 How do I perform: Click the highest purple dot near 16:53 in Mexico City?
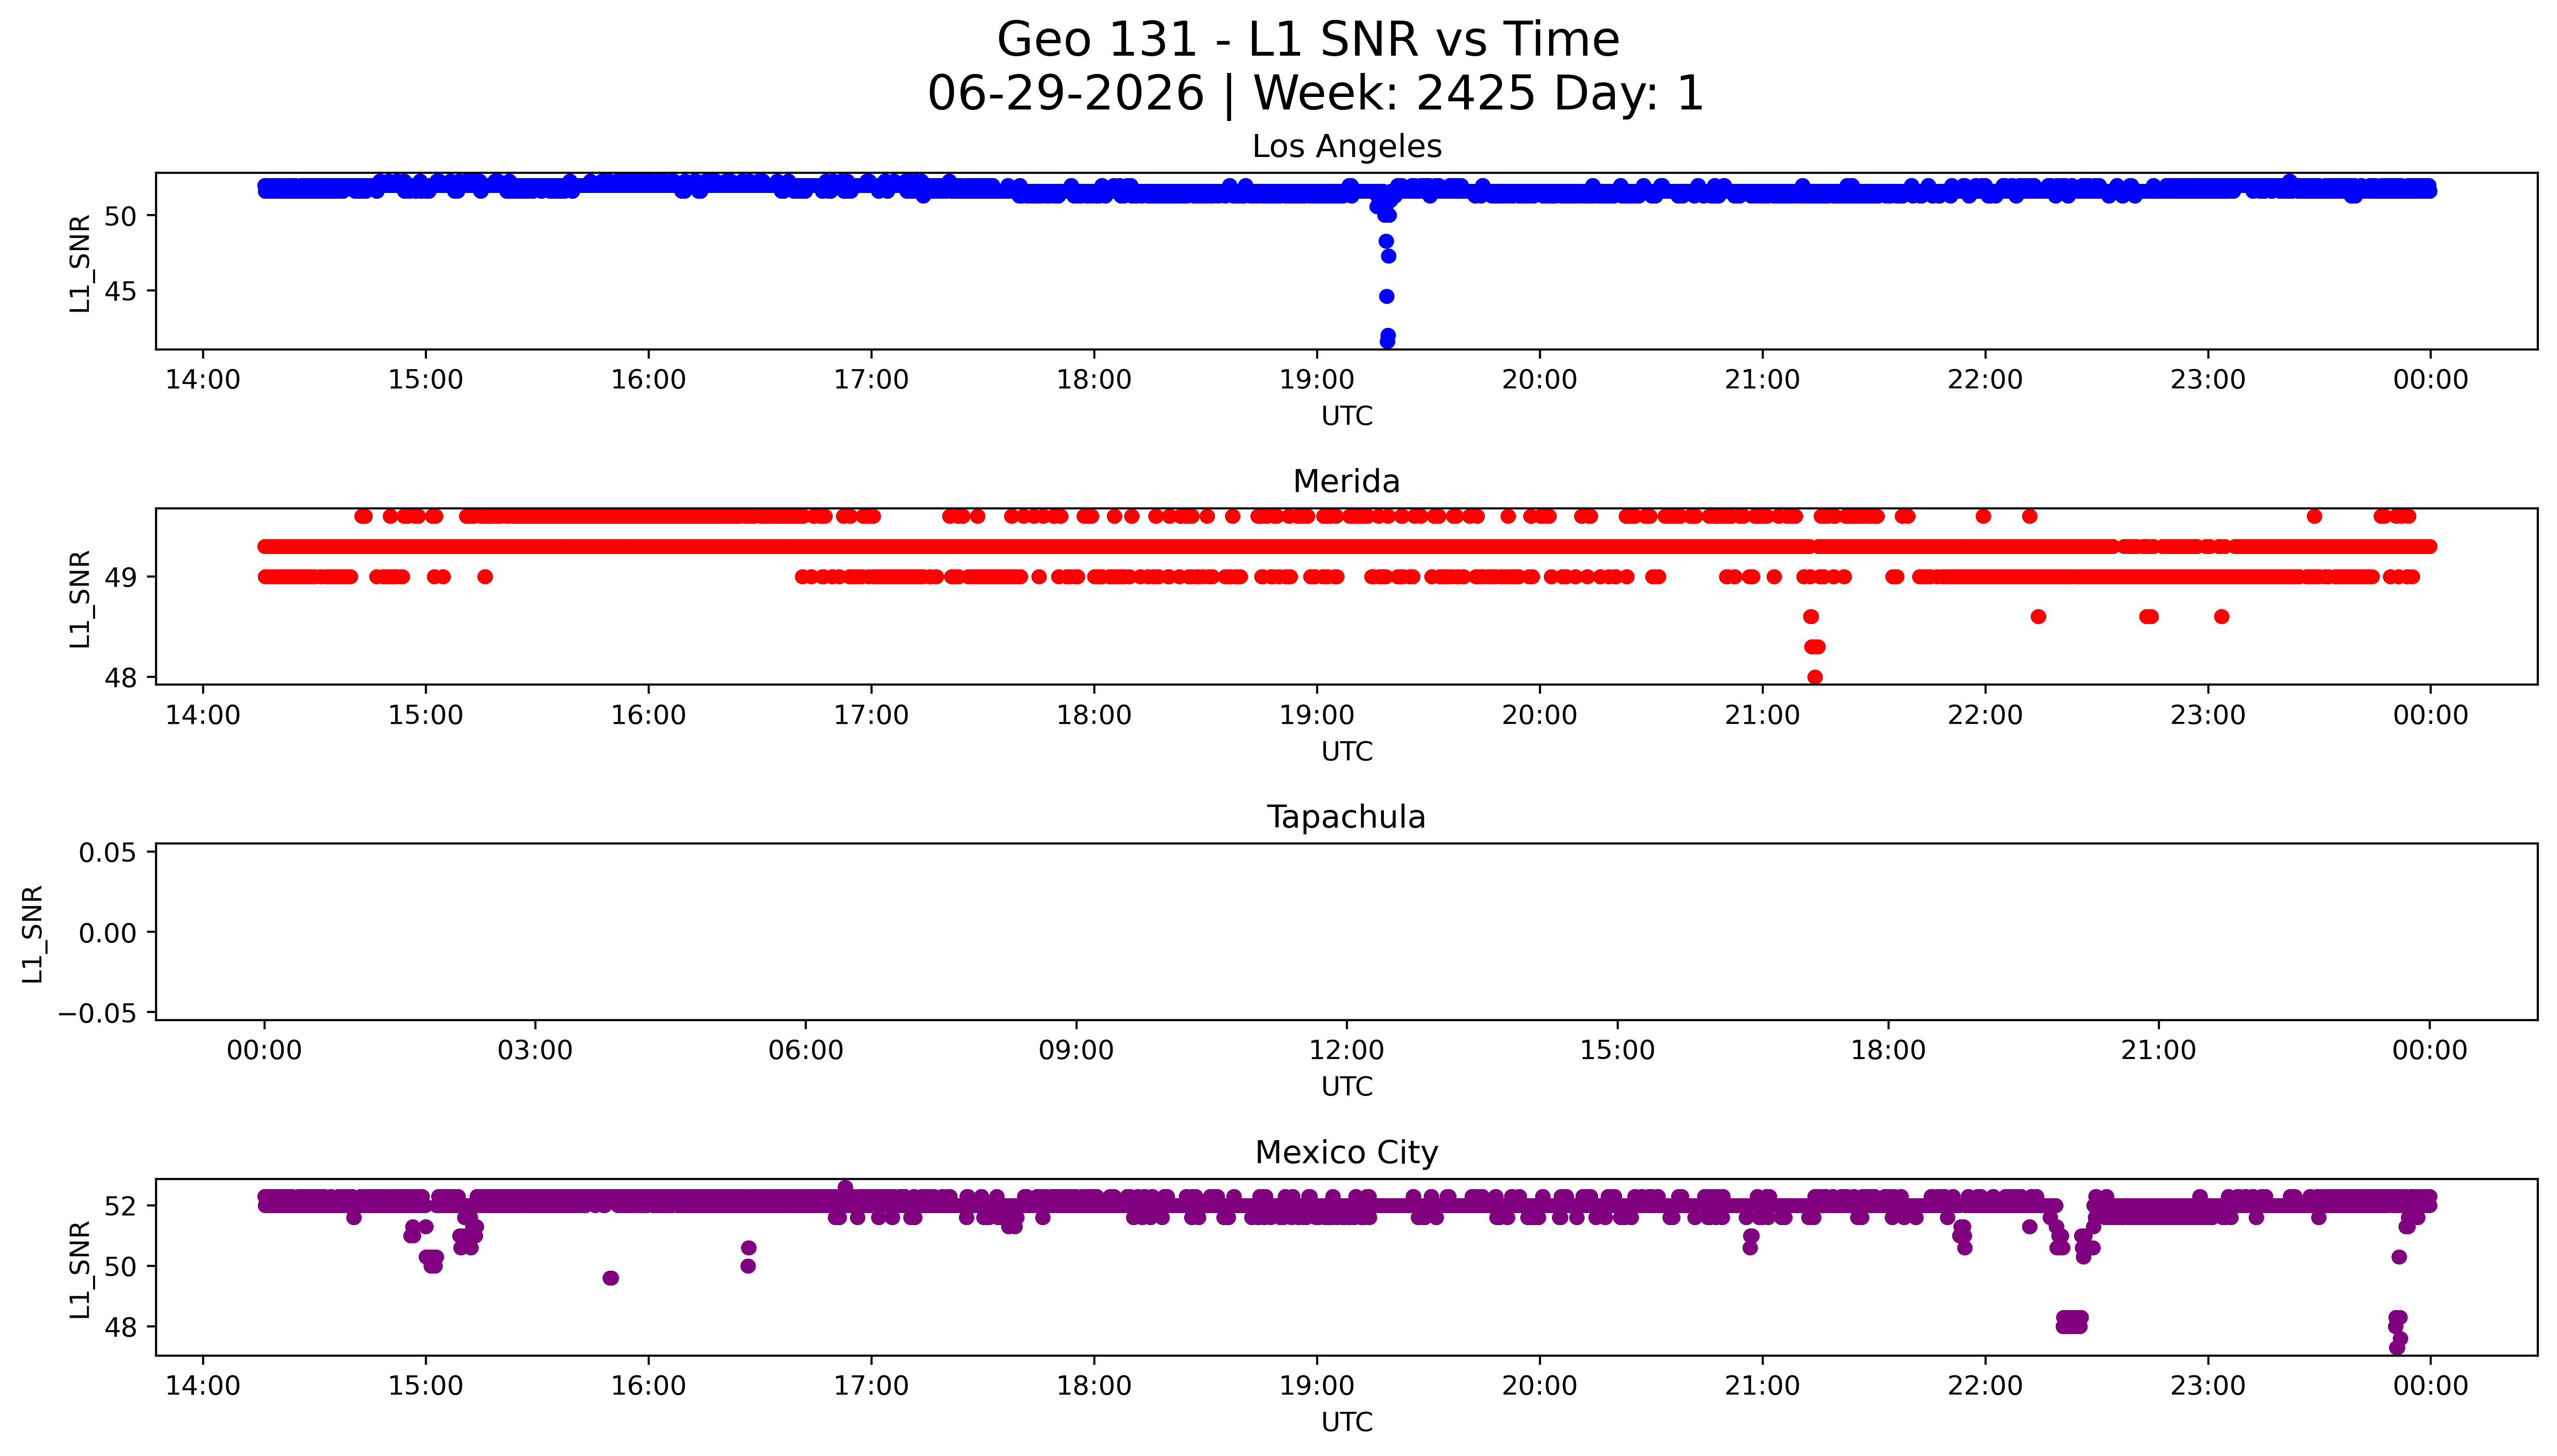[845, 1187]
